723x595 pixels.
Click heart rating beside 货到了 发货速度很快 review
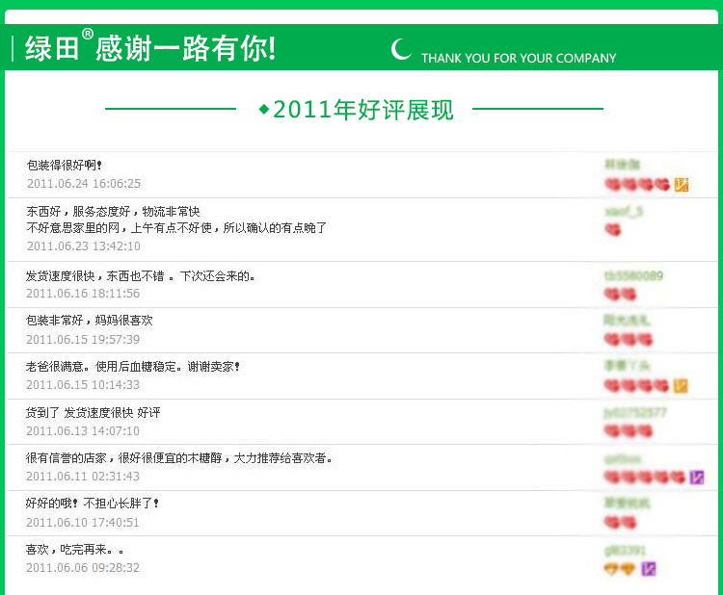(x=629, y=431)
